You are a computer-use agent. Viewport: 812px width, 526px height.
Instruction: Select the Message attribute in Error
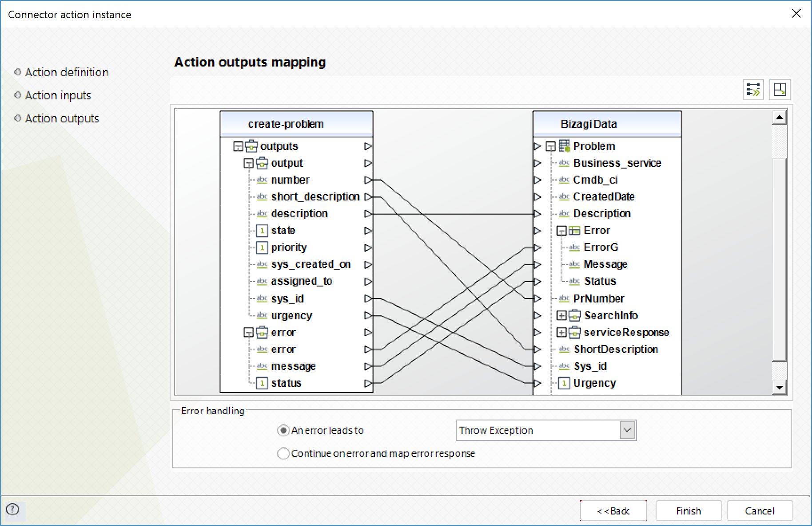[x=605, y=264]
